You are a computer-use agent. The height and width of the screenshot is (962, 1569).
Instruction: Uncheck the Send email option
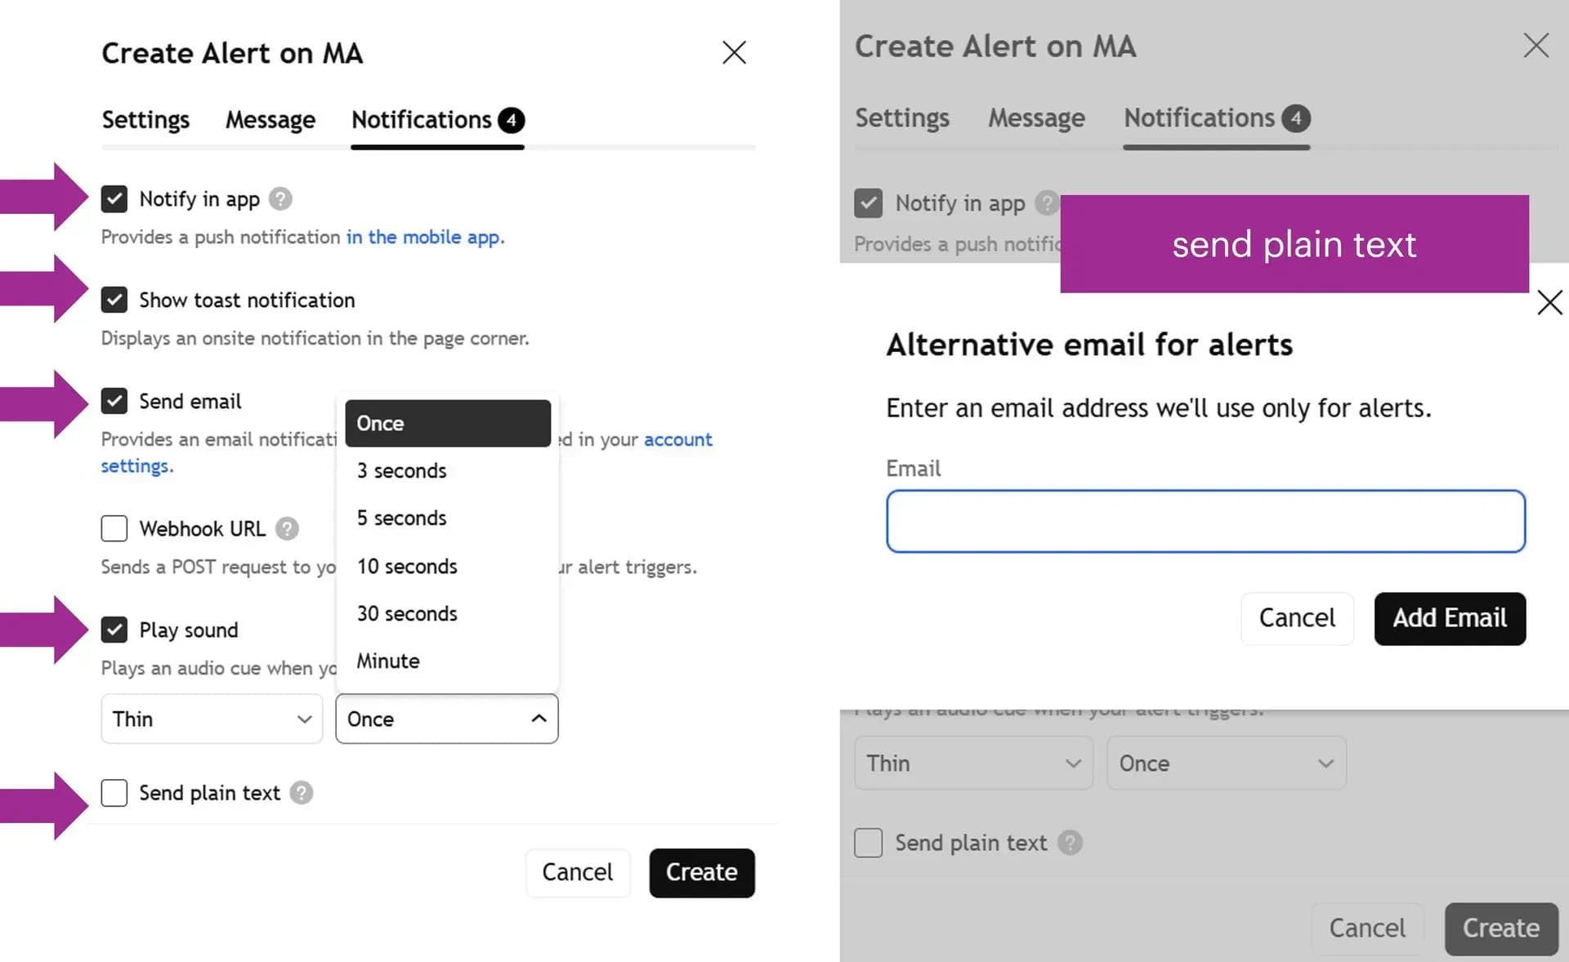tap(114, 401)
